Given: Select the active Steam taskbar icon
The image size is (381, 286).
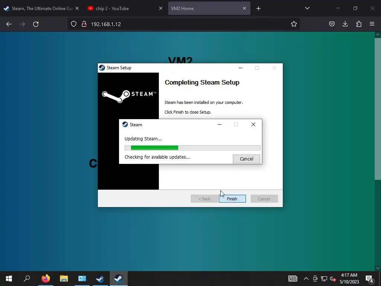Looking at the screenshot, I should 119,279.
